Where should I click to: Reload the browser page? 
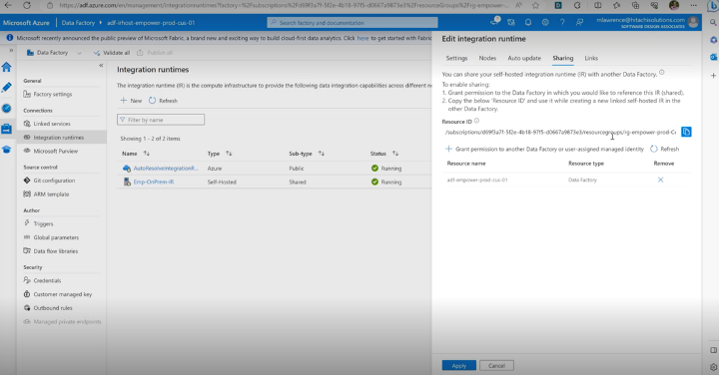point(27,6)
